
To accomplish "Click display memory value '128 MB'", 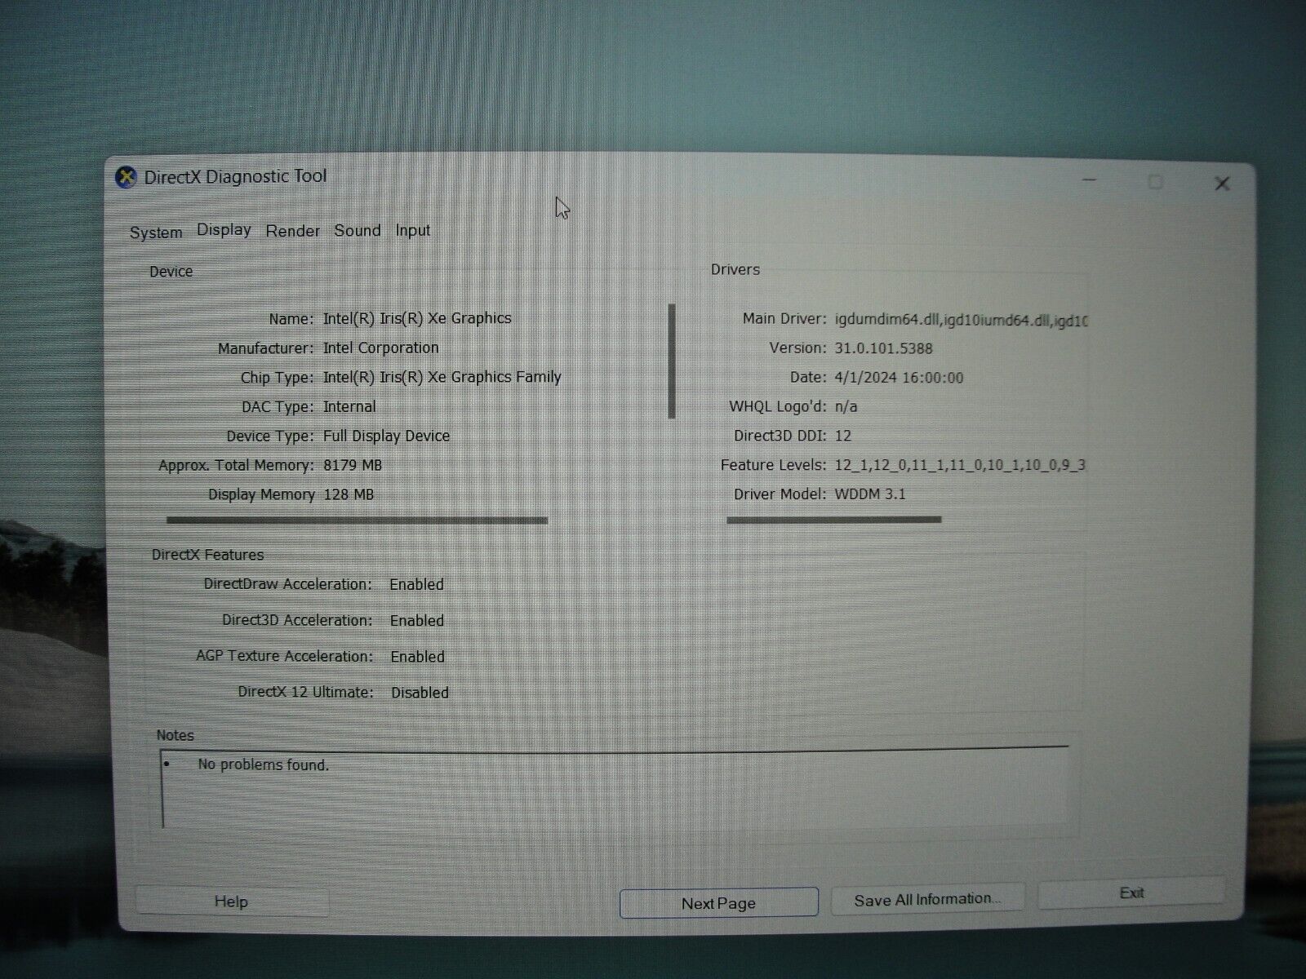I will [x=349, y=494].
